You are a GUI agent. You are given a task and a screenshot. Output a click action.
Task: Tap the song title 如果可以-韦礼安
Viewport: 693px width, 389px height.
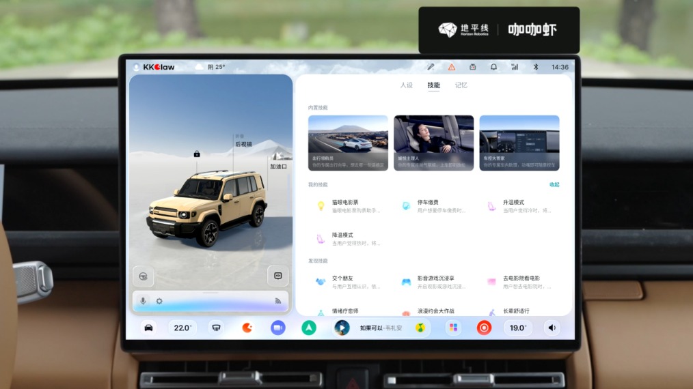tap(381, 328)
